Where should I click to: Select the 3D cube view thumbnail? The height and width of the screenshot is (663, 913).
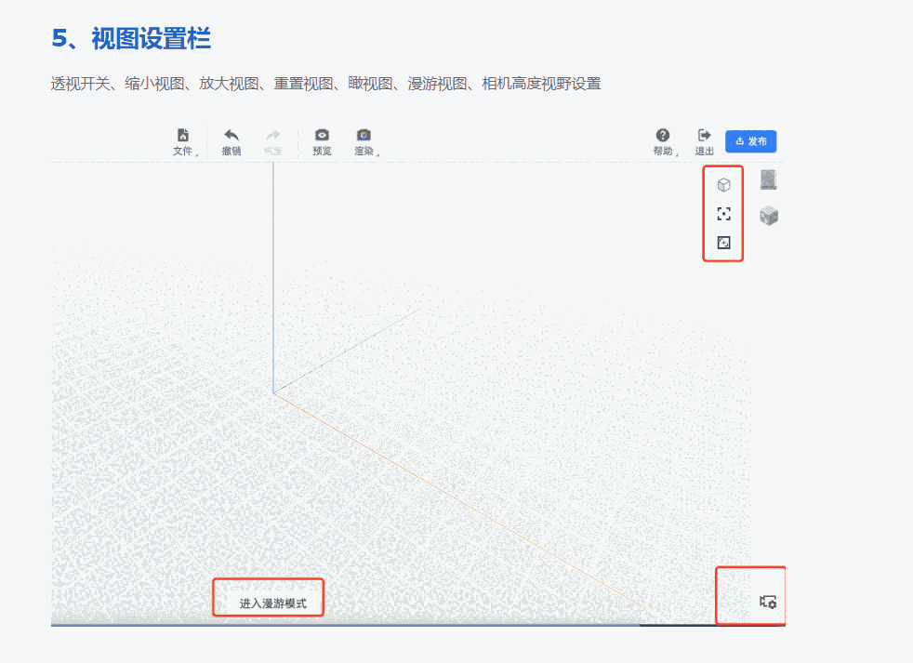[x=768, y=215]
